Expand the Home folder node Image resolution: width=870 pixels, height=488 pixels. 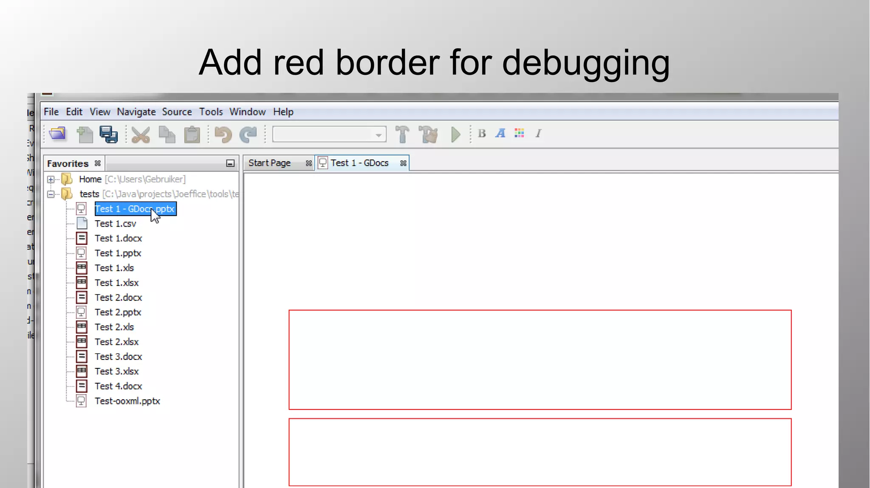pyautogui.click(x=51, y=179)
